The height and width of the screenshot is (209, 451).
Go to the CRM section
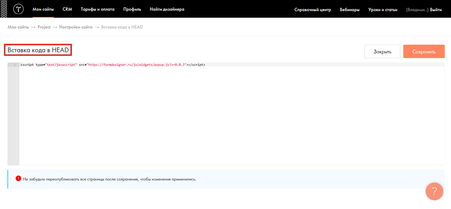pos(67,9)
